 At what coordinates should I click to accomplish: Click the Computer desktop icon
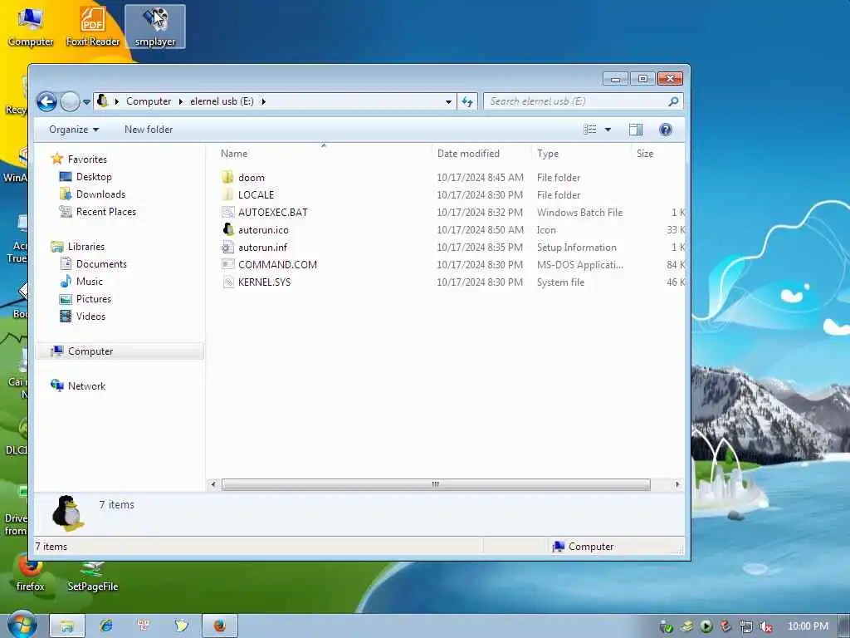coord(31,27)
